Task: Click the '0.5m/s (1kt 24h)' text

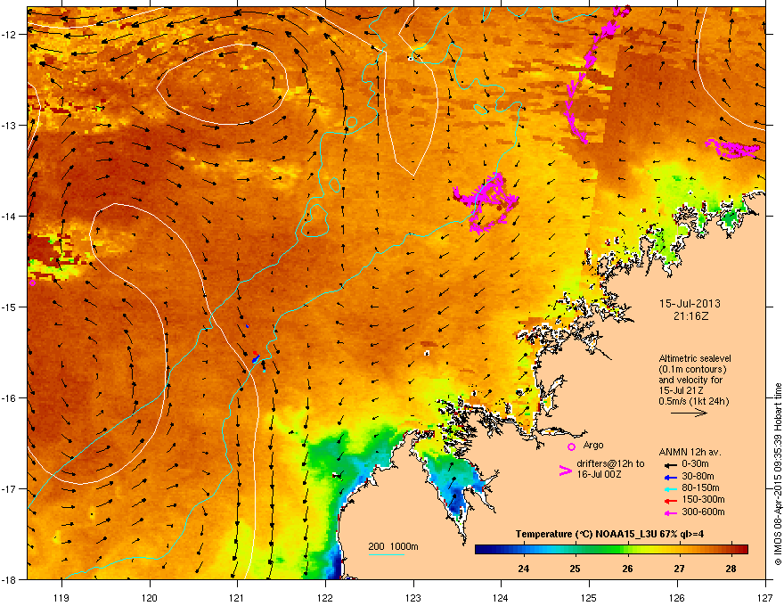Action: (693, 401)
